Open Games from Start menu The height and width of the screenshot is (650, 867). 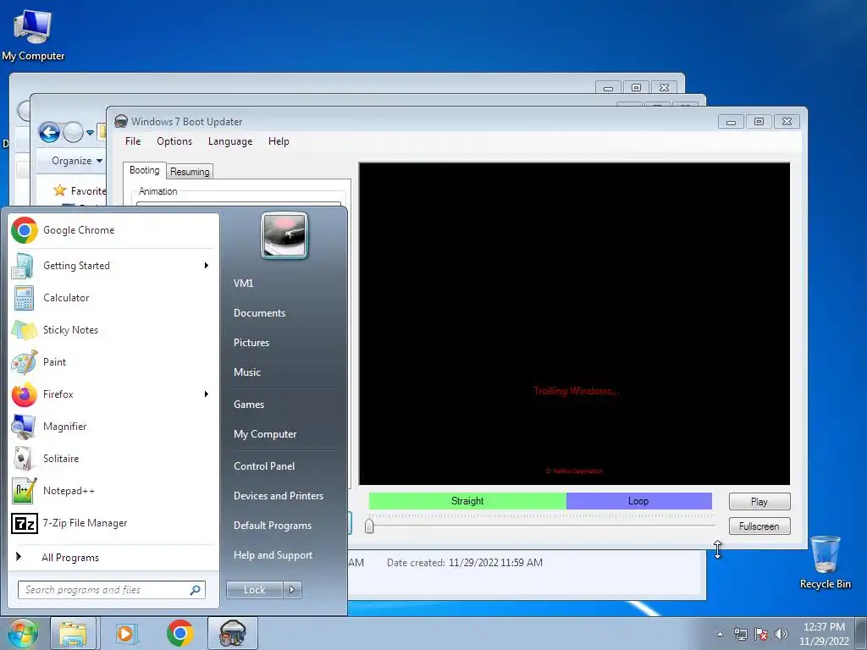pyautogui.click(x=249, y=405)
